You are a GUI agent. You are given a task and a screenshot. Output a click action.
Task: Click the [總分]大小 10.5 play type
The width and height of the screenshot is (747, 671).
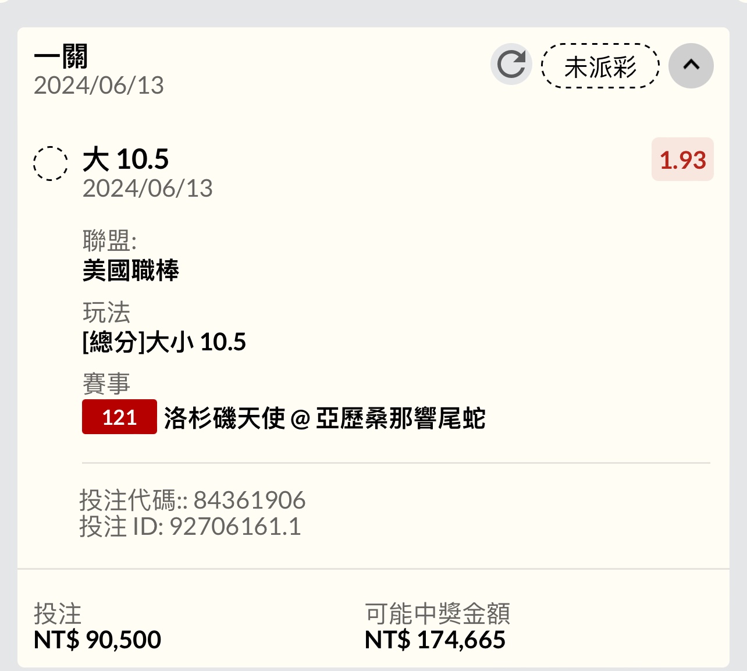(x=164, y=342)
